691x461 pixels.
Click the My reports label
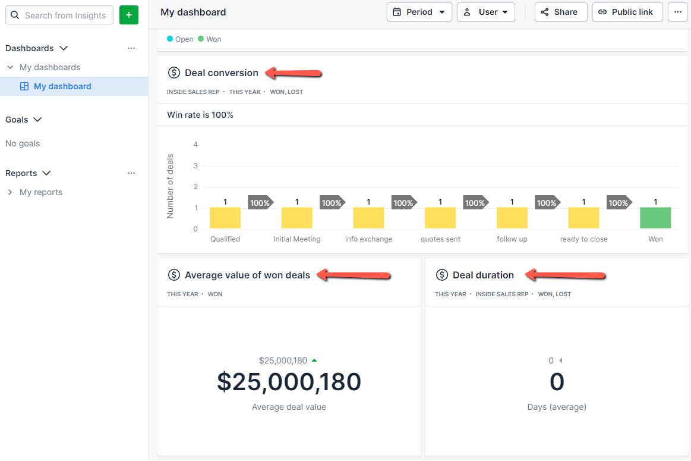[41, 192]
